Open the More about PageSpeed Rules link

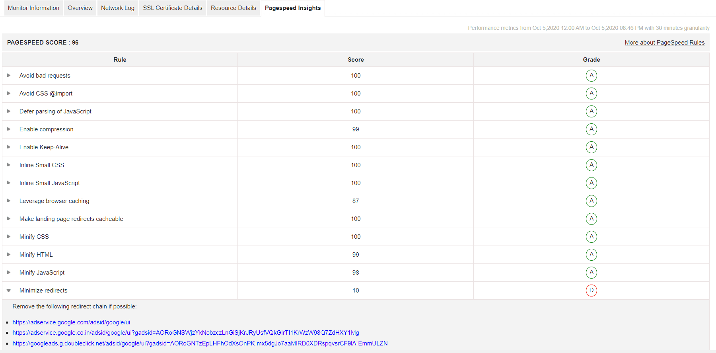pos(664,43)
